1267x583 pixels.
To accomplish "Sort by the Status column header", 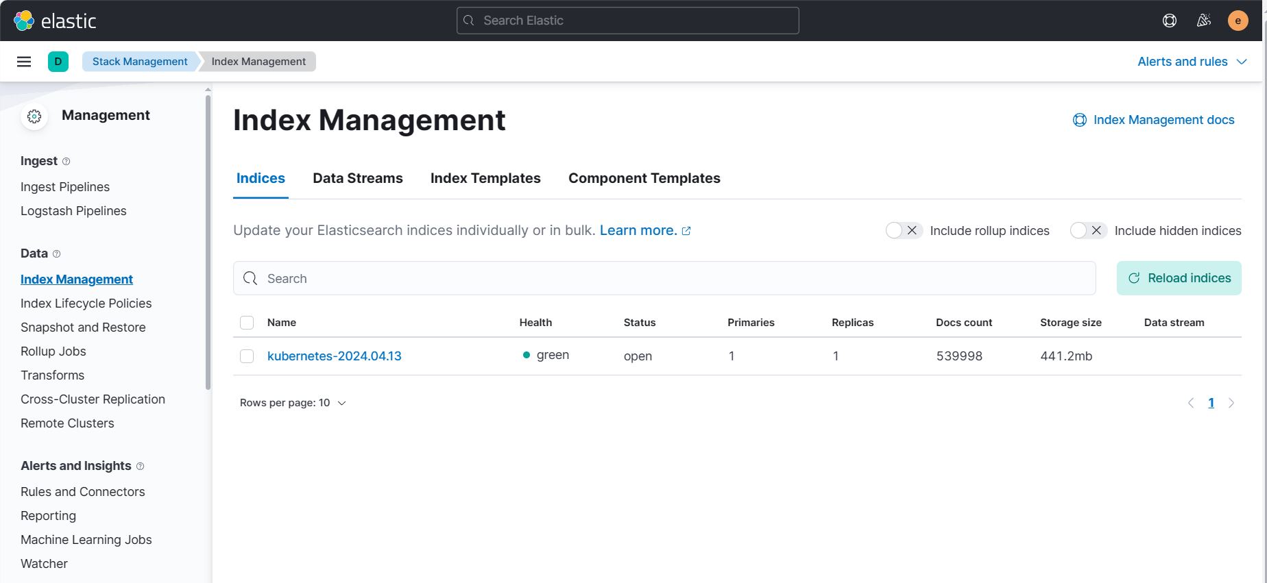I will [x=640, y=323].
